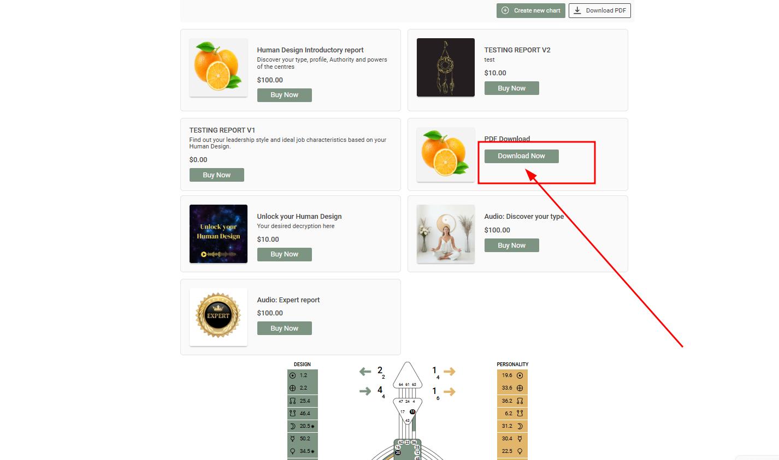This screenshot has width=779, height=460.
Task: Buy the Human Design Introductory report
Action: pyautogui.click(x=285, y=95)
